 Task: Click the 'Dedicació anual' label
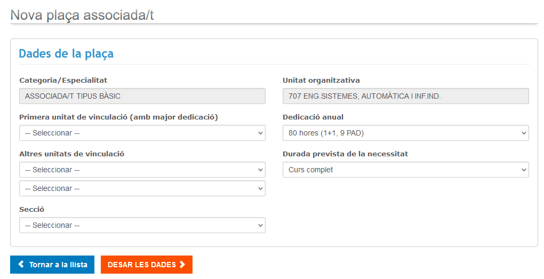(313, 117)
